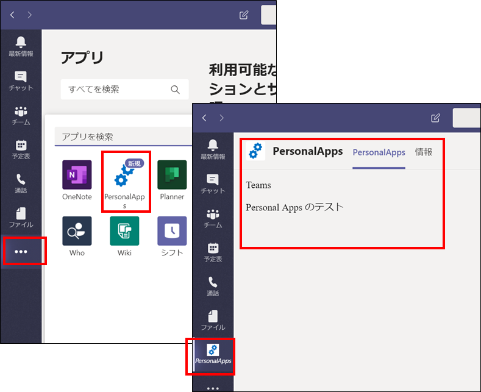
Task: Open 予定表 in front window sidebar
Action: pyautogui.click(x=213, y=253)
